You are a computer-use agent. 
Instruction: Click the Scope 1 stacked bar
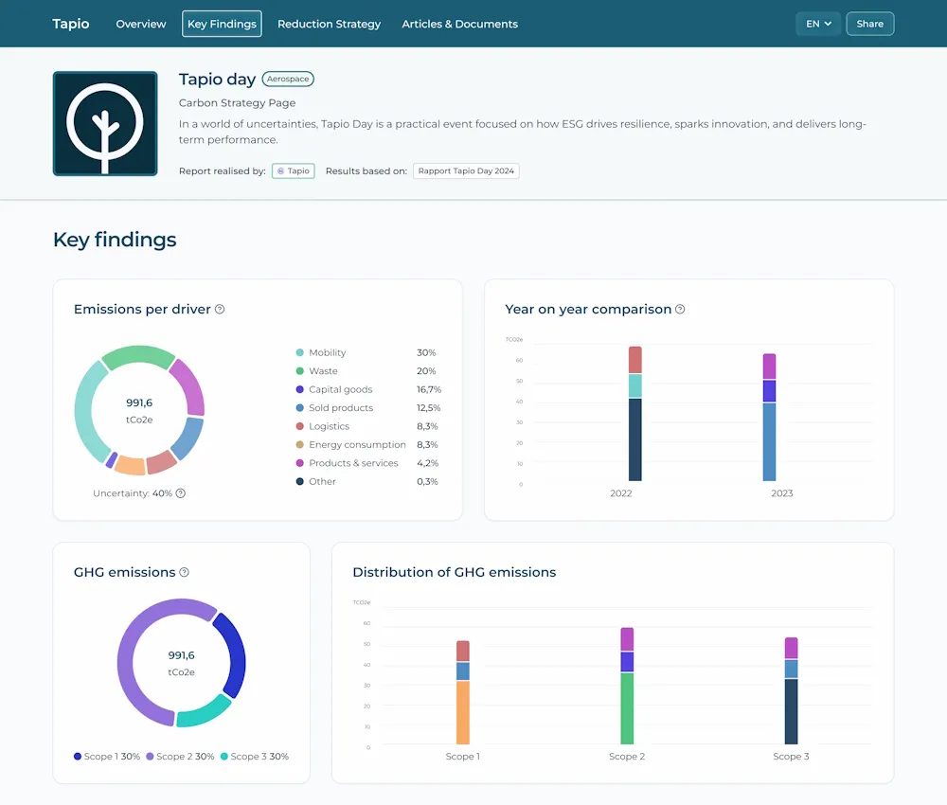click(x=463, y=692)
